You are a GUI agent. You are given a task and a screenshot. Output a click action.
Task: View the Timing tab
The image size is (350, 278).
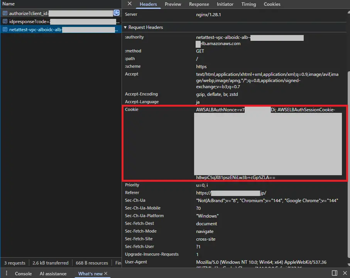249,4
